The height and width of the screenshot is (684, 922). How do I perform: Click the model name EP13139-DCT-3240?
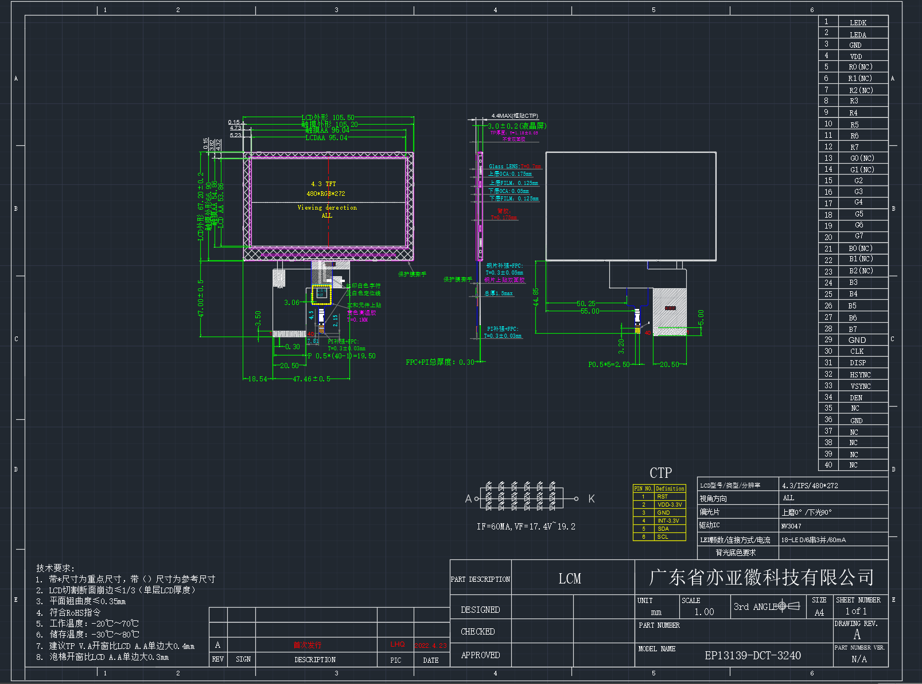coord(752,655)
